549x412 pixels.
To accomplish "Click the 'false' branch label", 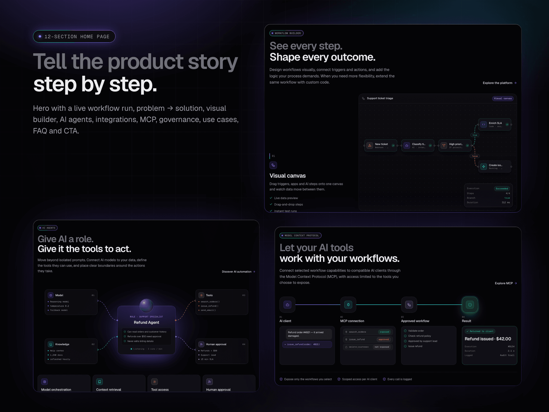I will (x=475, y=156).
